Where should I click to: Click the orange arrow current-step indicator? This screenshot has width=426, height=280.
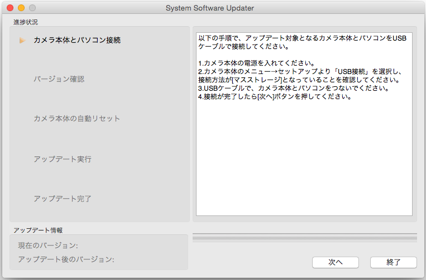[22, 41]
